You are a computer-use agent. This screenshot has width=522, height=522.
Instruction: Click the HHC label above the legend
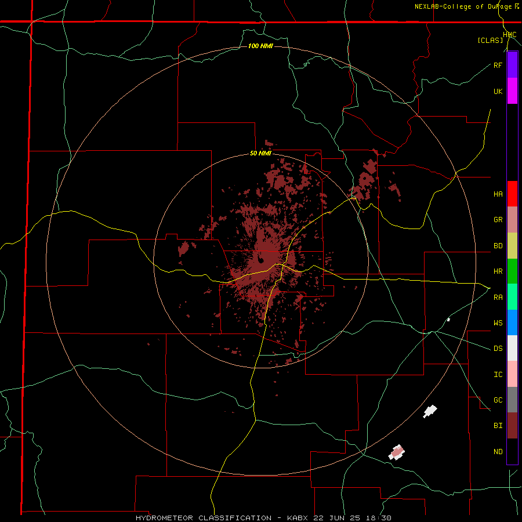pyautogui.click(x=510, y=35)
